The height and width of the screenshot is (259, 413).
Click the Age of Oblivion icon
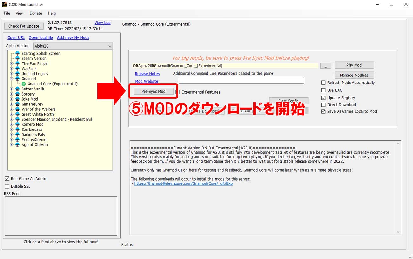point(17,145)
